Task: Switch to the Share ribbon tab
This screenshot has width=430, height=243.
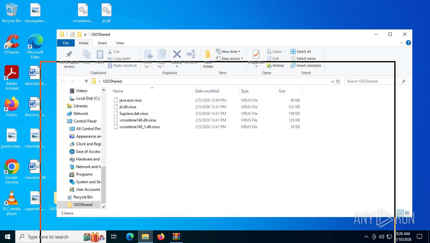Action: coord(102,43)
